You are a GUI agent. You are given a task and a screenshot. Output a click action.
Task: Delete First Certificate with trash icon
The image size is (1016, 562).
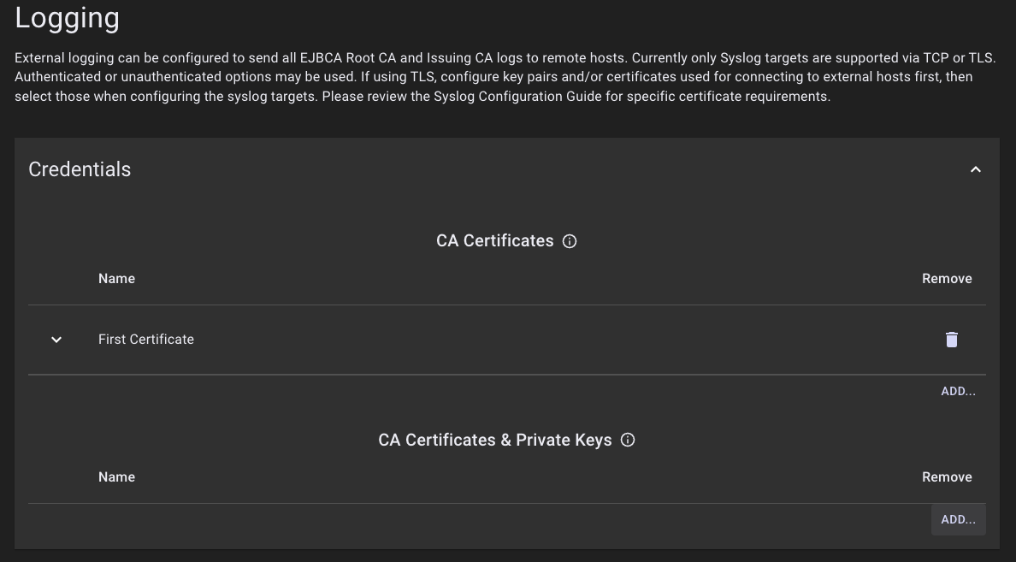click(951, 340)
